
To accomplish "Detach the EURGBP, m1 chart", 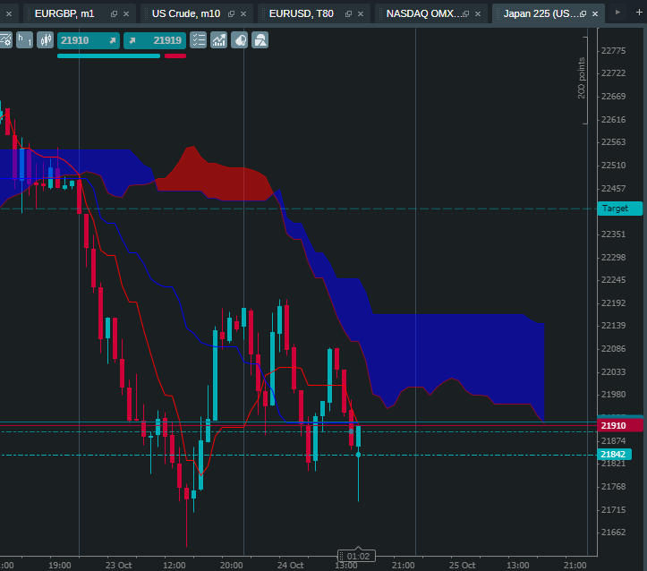I will (114, 14).
